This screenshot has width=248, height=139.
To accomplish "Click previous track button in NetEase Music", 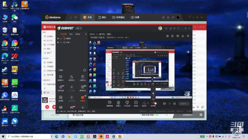I will coord(47,107).
